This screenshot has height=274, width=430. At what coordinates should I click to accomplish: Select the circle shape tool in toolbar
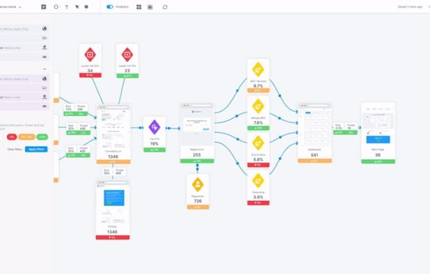pyautogui.click(x=56, y=7)
